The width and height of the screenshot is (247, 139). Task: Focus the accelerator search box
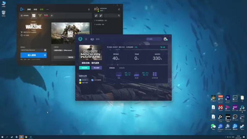(154, 39)
